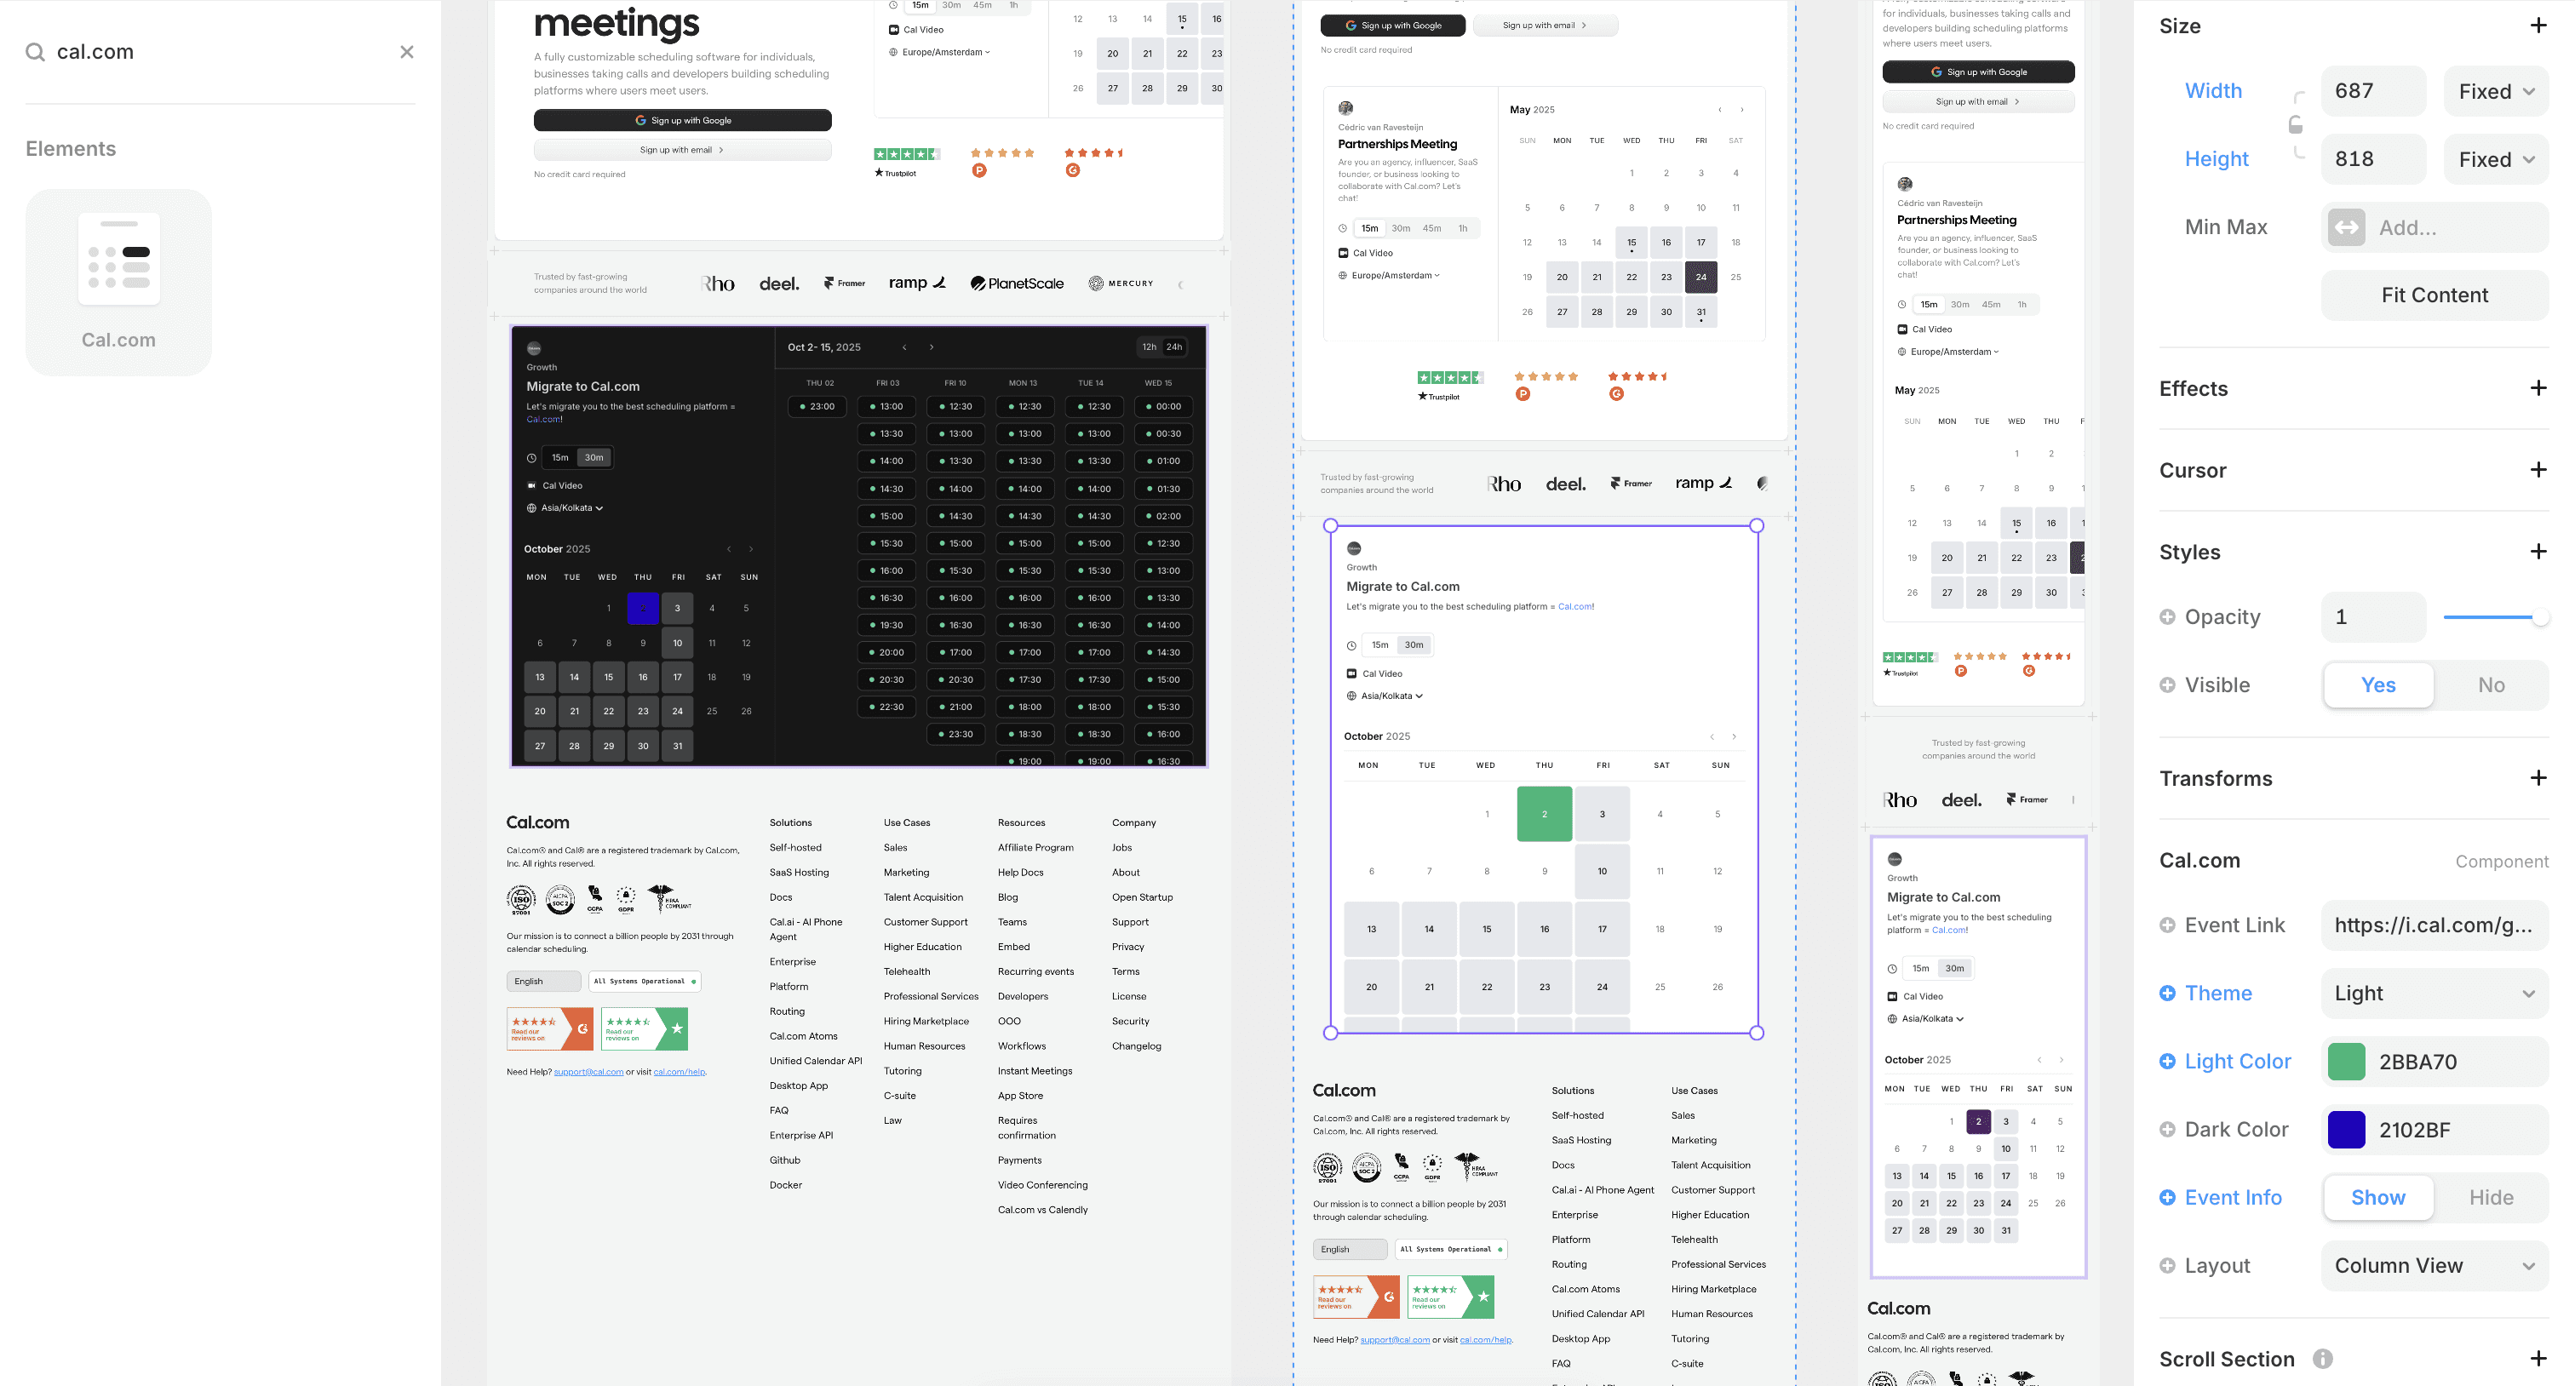Select 30m duration in dark desktop embed

click(x=594, y=458)
